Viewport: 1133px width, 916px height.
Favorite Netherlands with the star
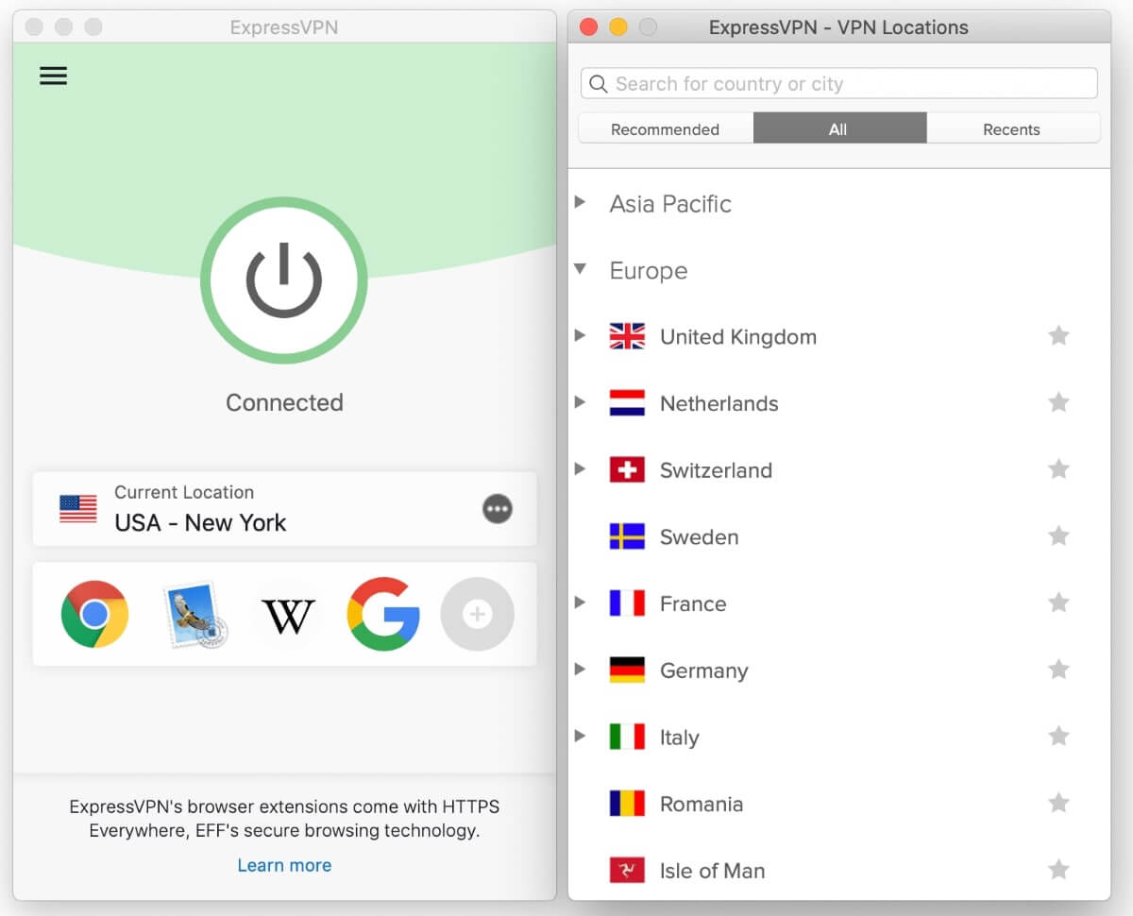[1058, 403]
